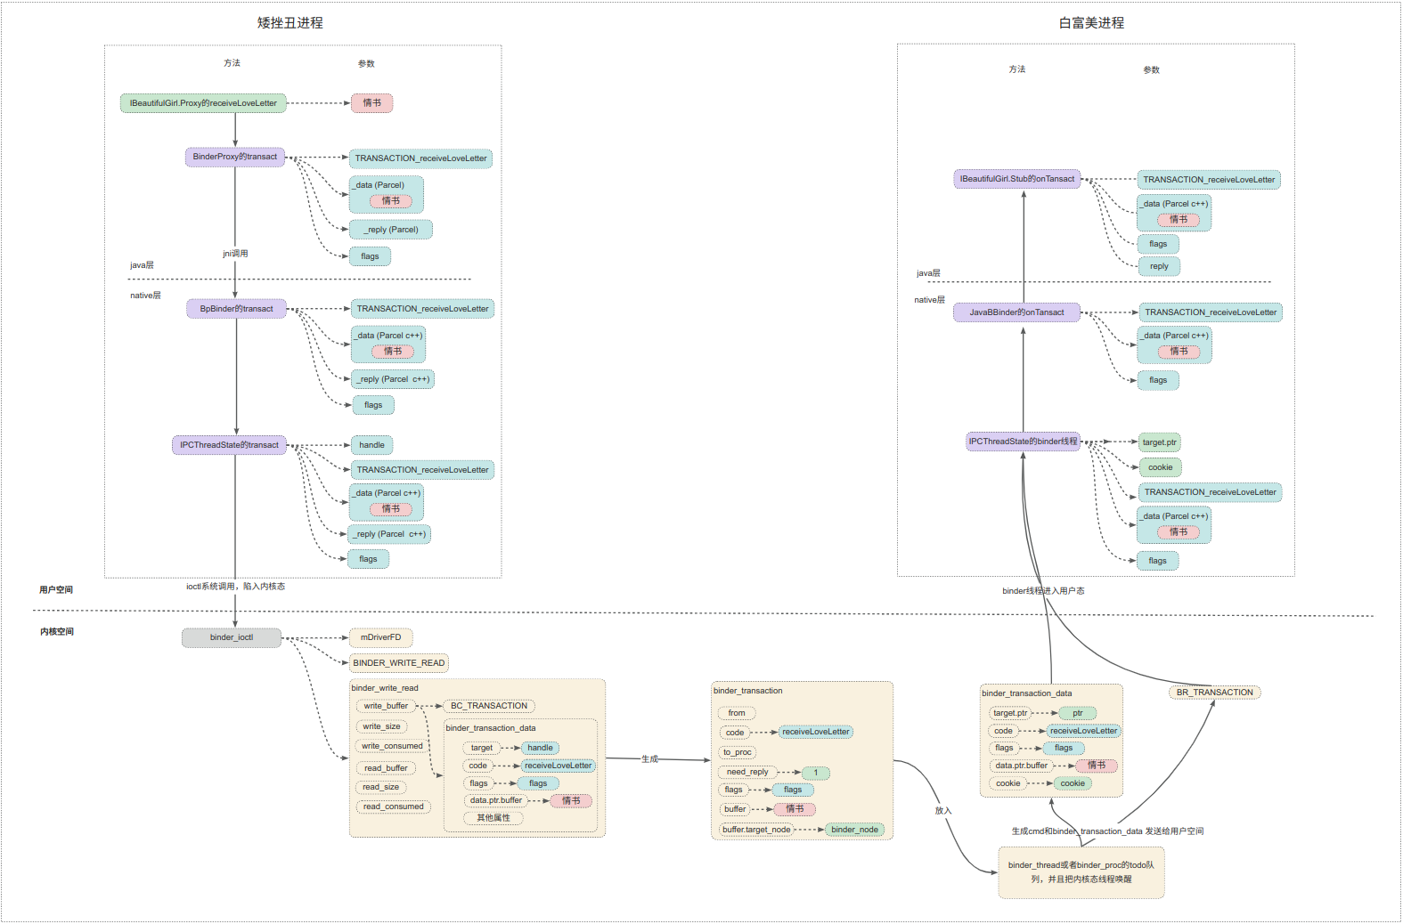Select the 生成 arrow label

point(649,759)
